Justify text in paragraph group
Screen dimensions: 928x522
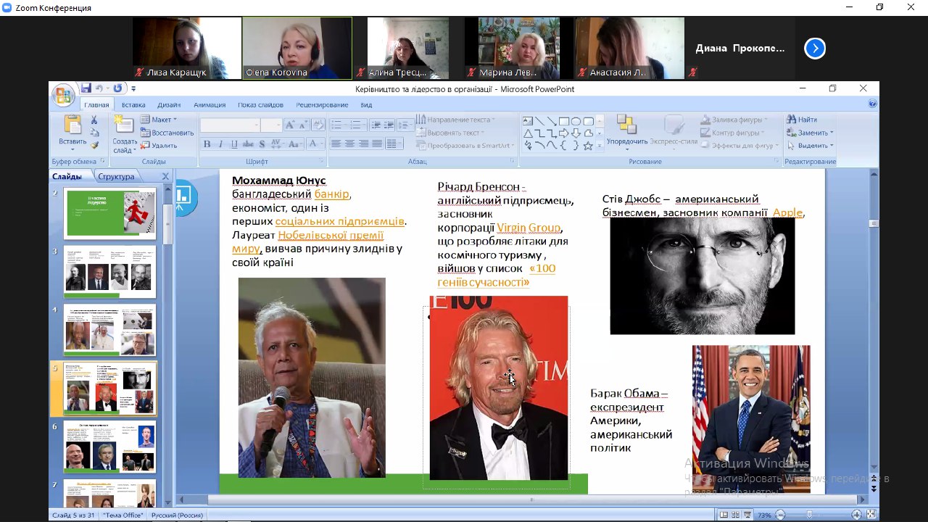click(377, 144)
